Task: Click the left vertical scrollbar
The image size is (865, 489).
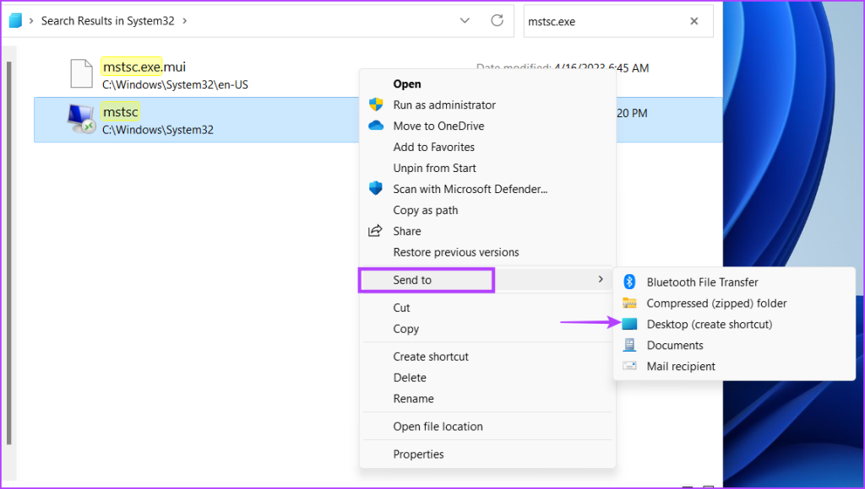Action: click(x=8, y=253)
